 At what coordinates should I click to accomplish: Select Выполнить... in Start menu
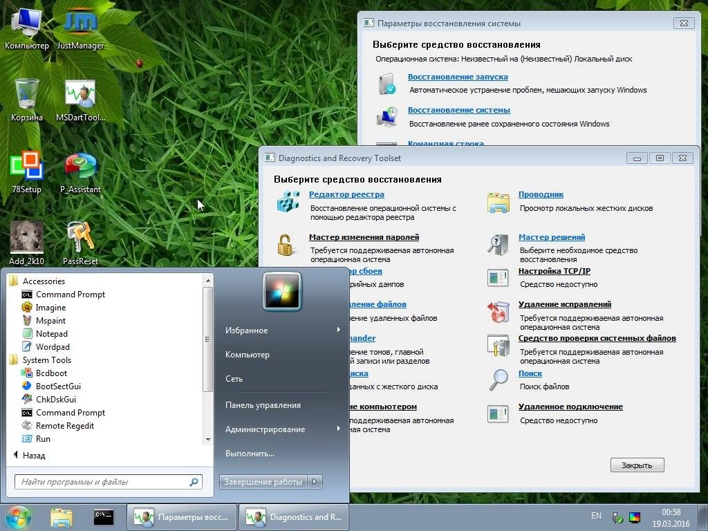click(x=250, y=454)
